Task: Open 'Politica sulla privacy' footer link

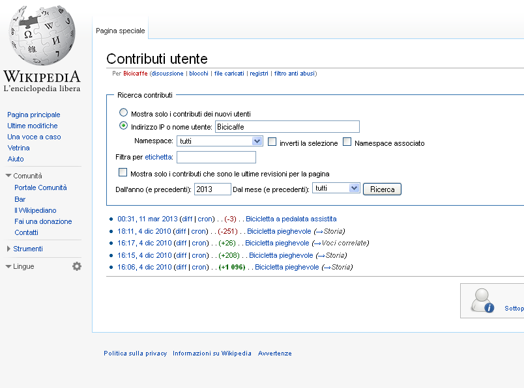Action: click(136, 353)
